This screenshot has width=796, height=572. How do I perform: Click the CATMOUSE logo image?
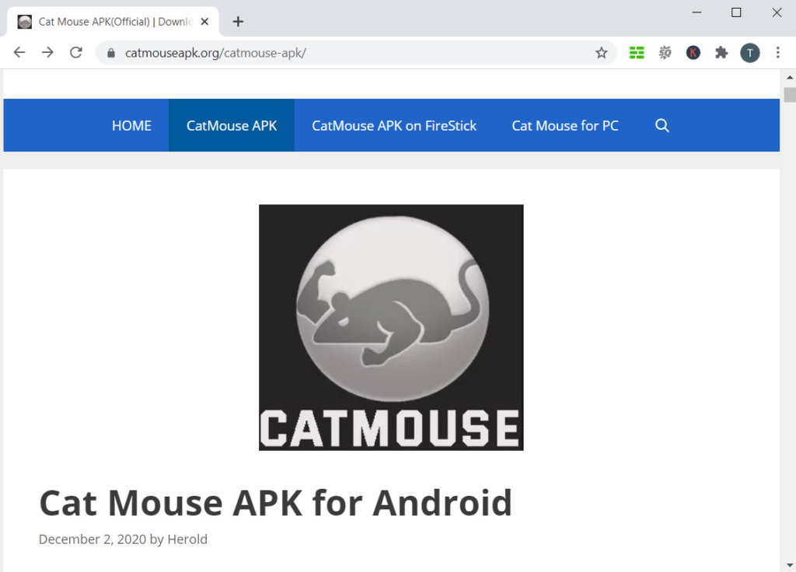pos(391,327)
